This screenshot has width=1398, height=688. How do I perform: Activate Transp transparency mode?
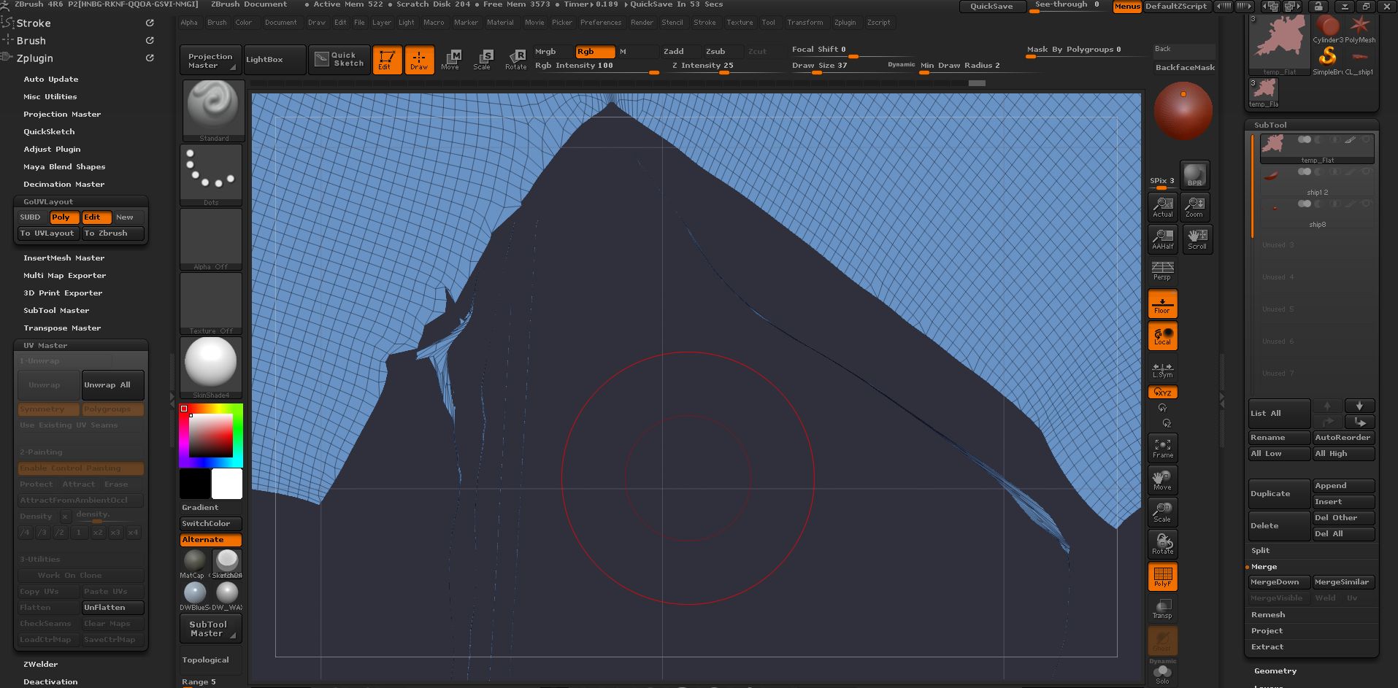1162,608
